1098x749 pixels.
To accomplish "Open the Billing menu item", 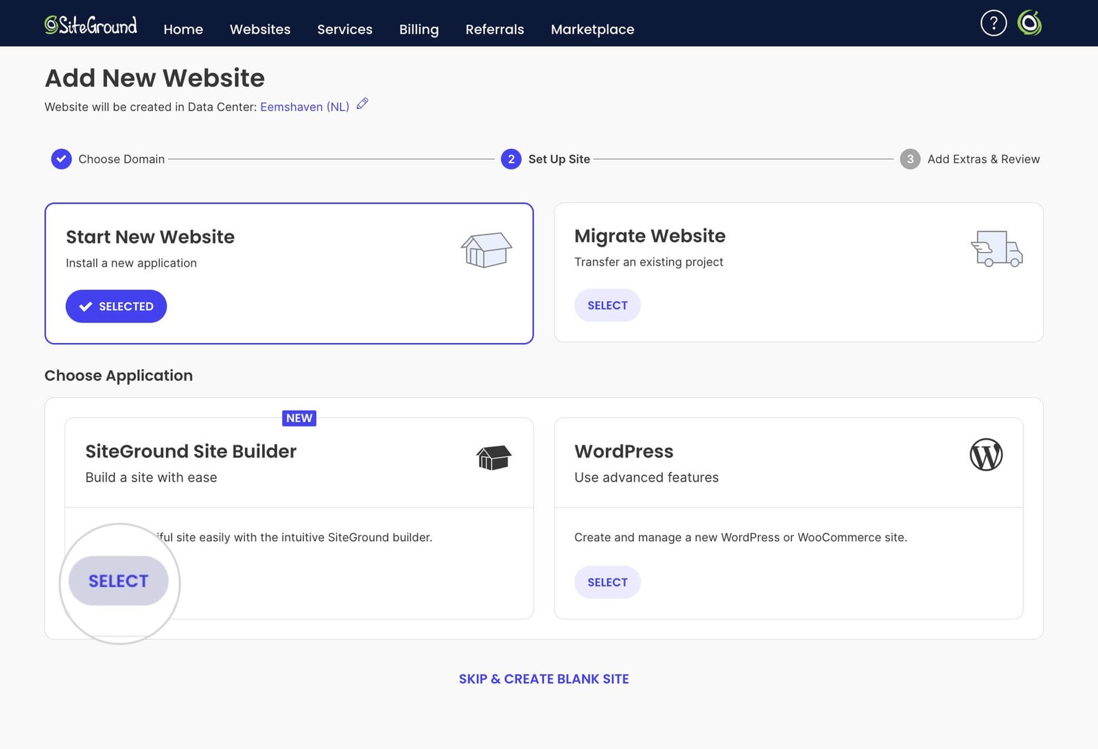I will coord(419,29).
